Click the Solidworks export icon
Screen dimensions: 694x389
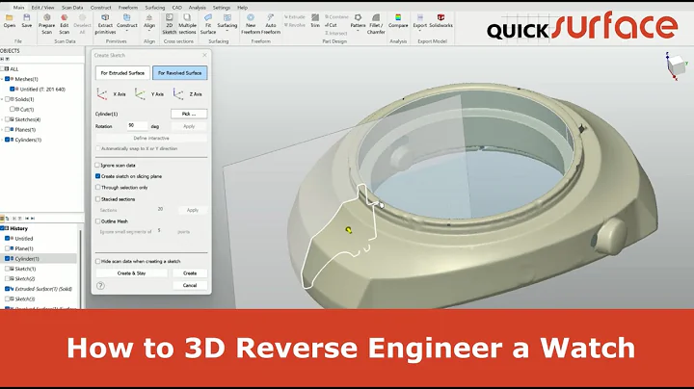pyautogui.click(x=440, y=17)
